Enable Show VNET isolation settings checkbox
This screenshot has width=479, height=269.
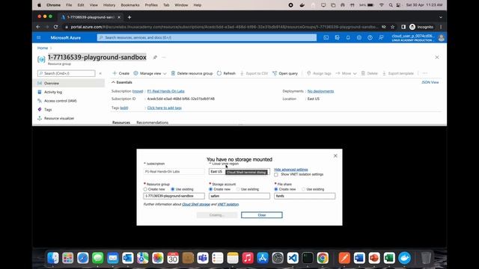point(276,174)
